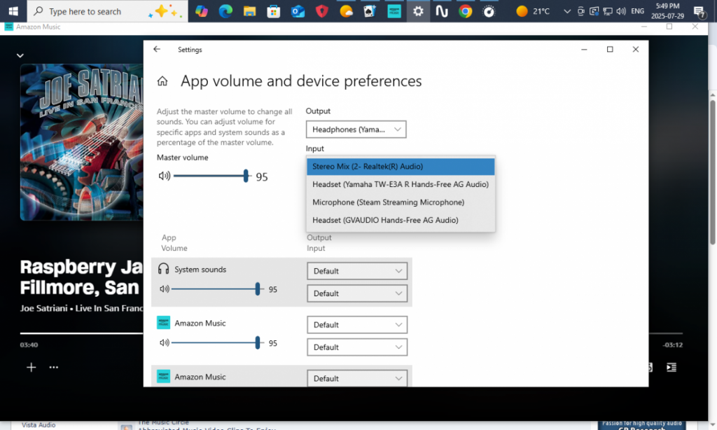717x430 pixels.
Task: Click the 'App volume and device preferences' heading
Action: (x=301, y=81)
